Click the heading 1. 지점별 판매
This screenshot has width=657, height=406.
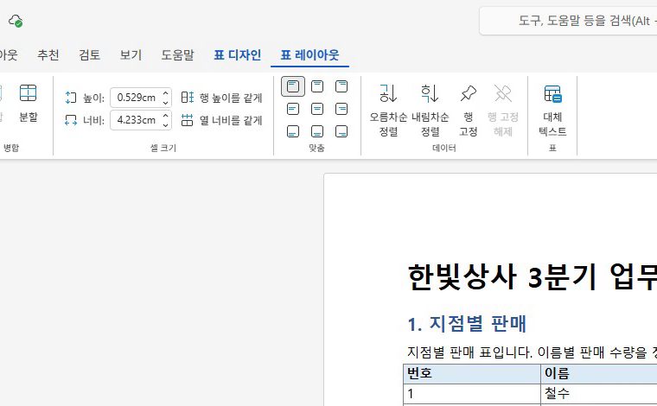tap(467, 324)
